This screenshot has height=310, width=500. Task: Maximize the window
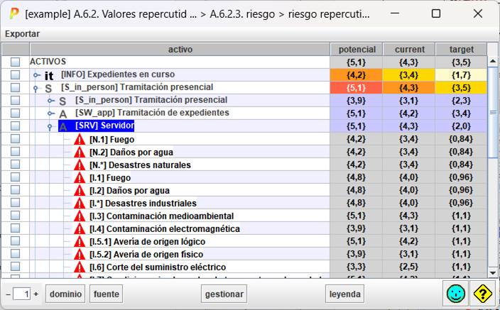(x=436, y=13)
